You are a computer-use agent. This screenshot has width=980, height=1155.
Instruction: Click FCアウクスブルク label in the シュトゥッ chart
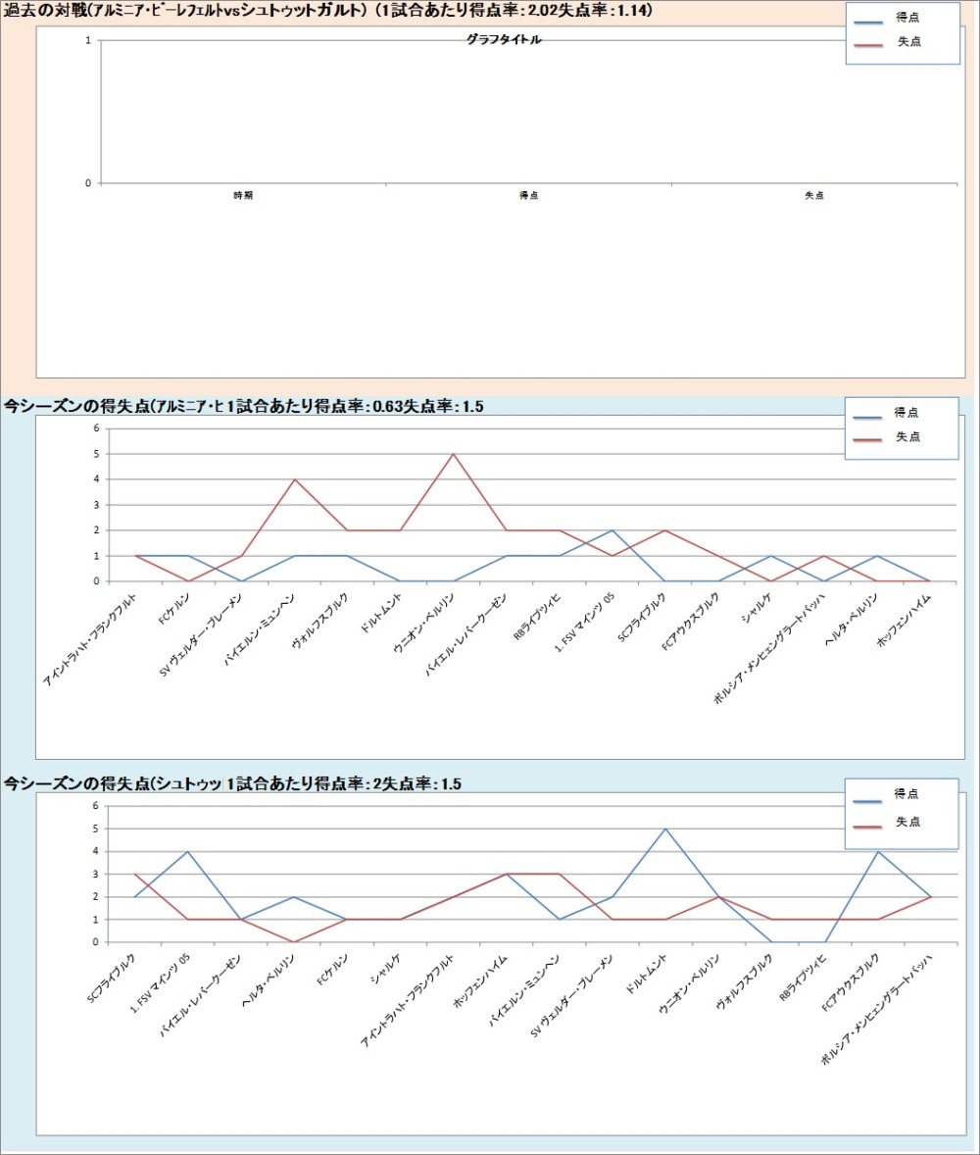pyautogui.click(x=850, y=981)
